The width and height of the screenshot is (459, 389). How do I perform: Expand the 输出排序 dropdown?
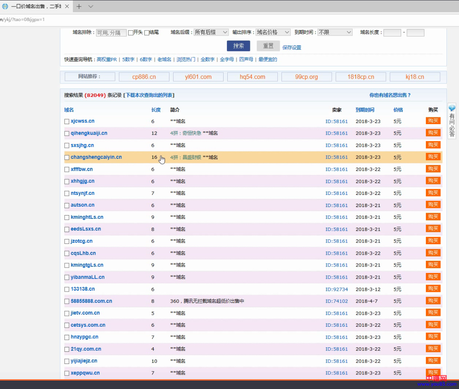coord(273,32)
